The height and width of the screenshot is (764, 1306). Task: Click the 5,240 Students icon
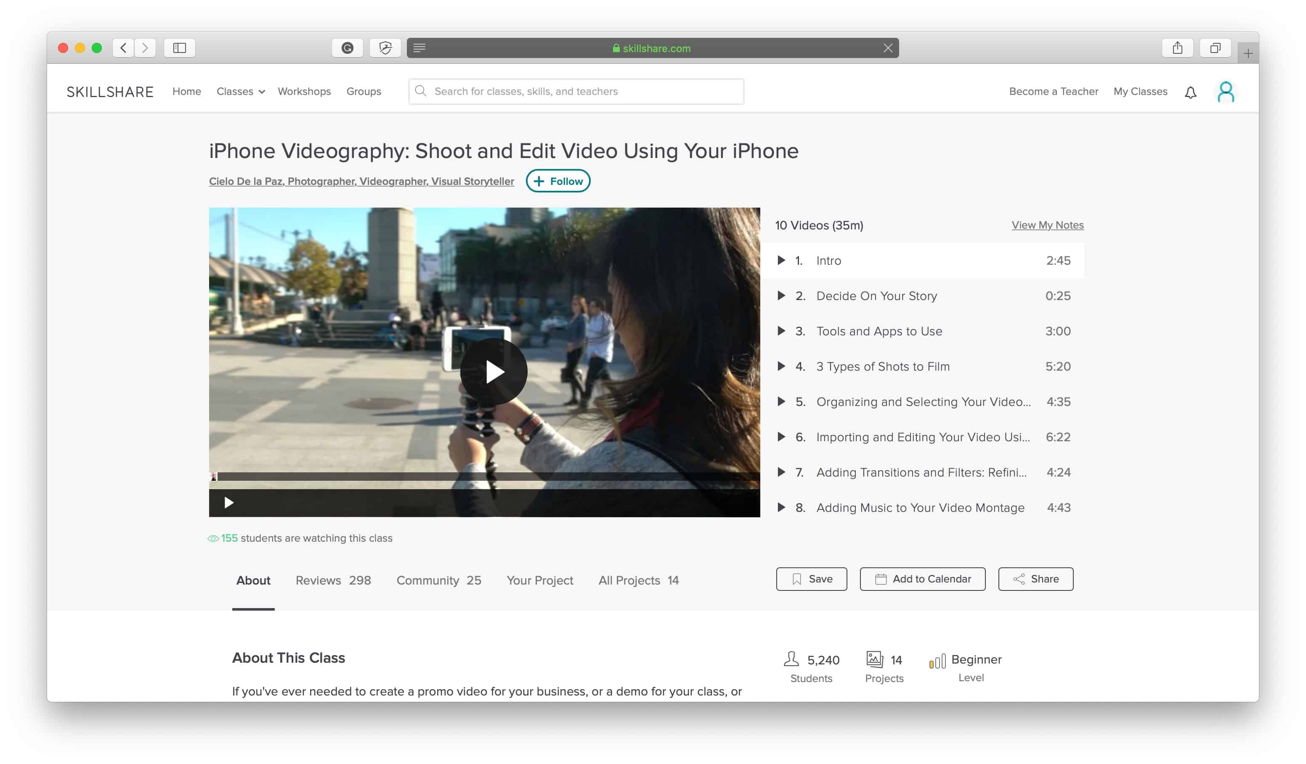click(791, 659)
